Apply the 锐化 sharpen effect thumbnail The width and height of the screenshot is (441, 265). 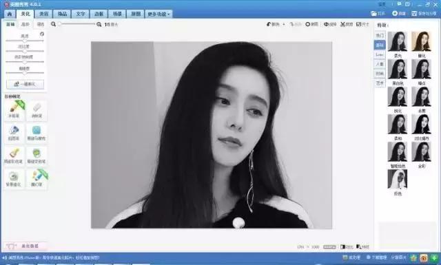pos(398,96)
